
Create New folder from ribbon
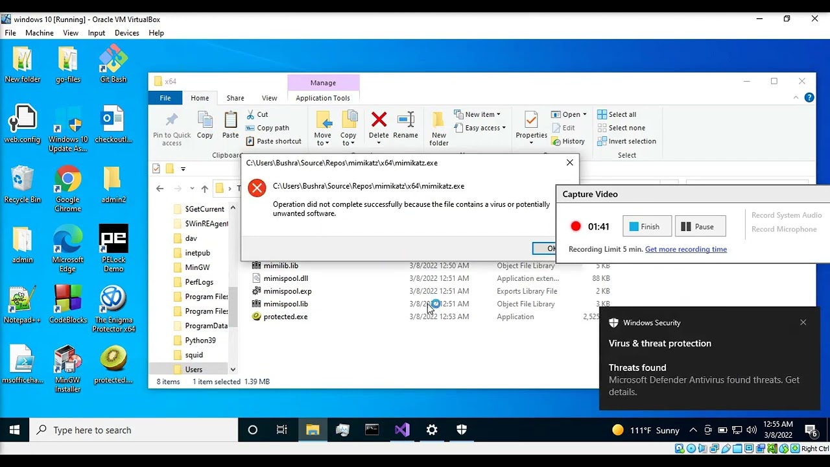(438, 128)
